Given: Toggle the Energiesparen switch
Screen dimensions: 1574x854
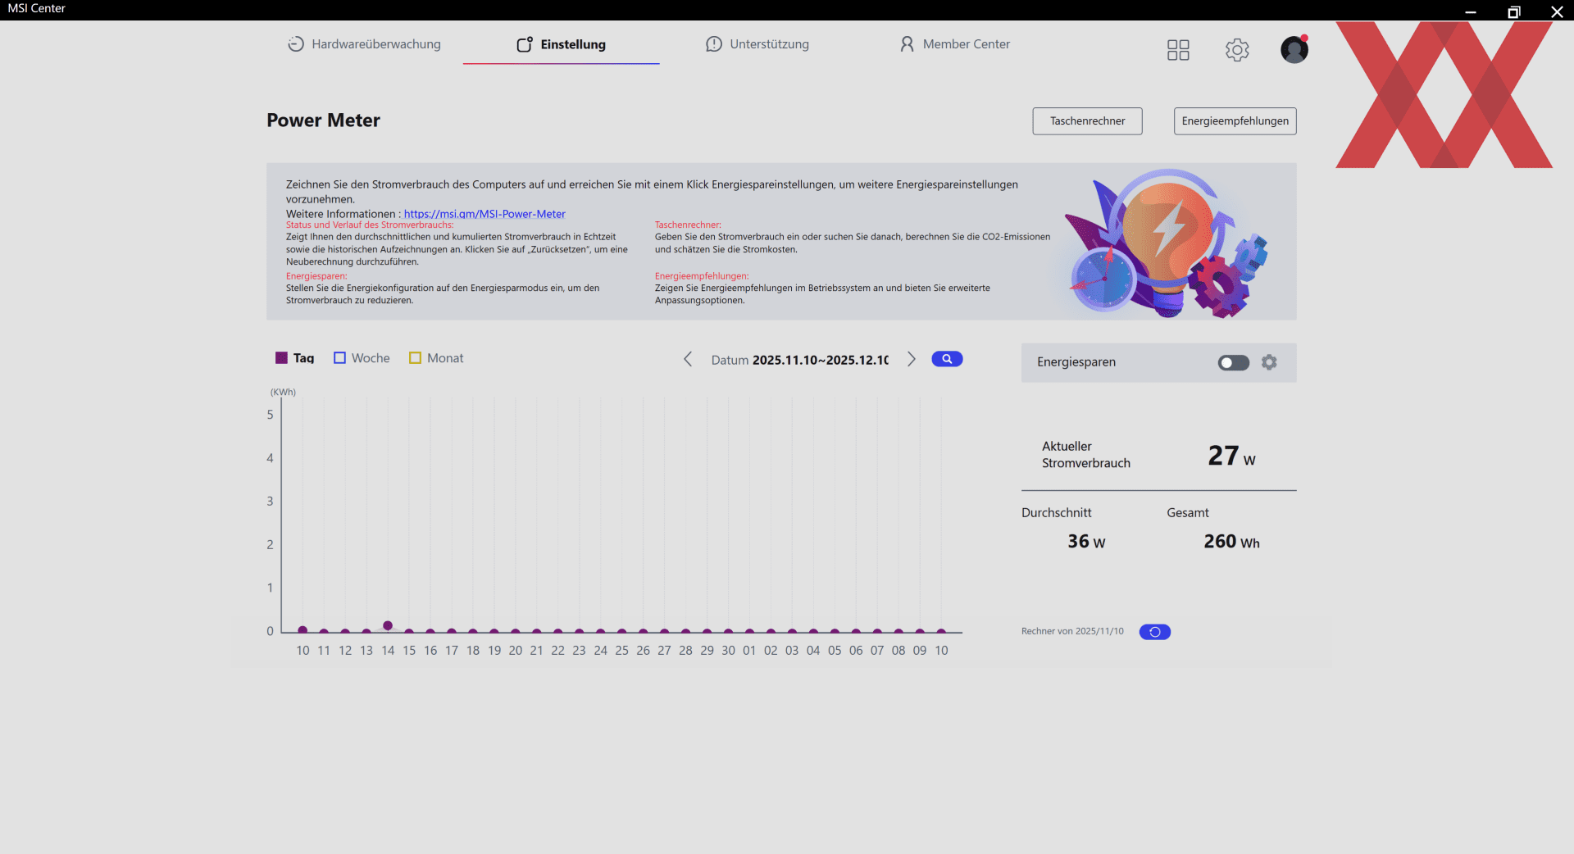Looking at the screenshot, I should 1234,362.
